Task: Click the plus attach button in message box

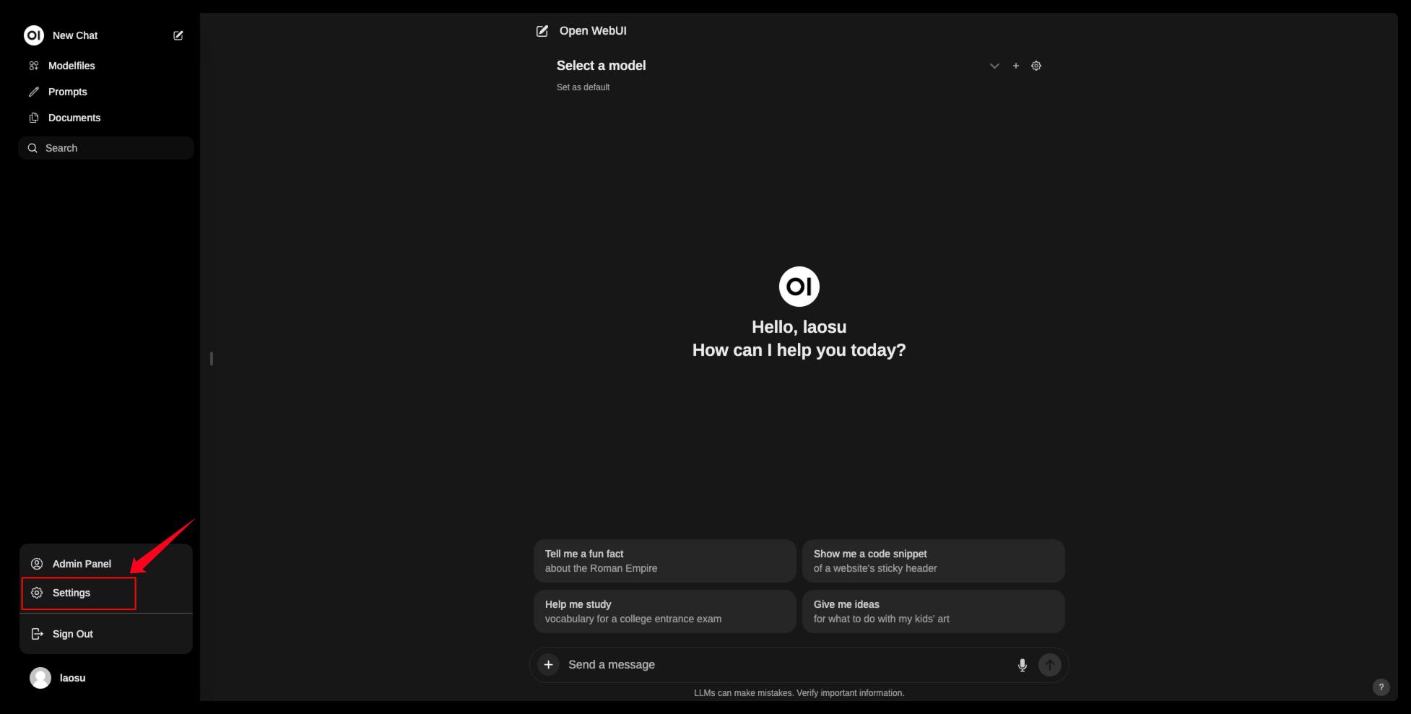Action: click(x=549, y=665)
